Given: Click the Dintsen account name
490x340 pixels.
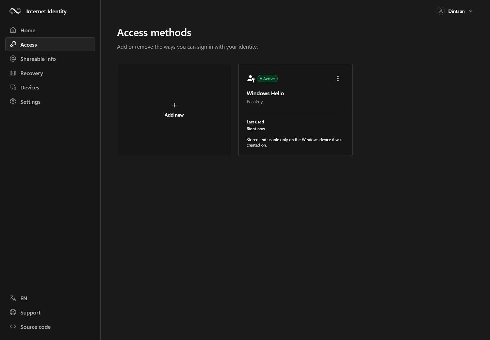Looking at the screenshot, I should click(456, 11).
